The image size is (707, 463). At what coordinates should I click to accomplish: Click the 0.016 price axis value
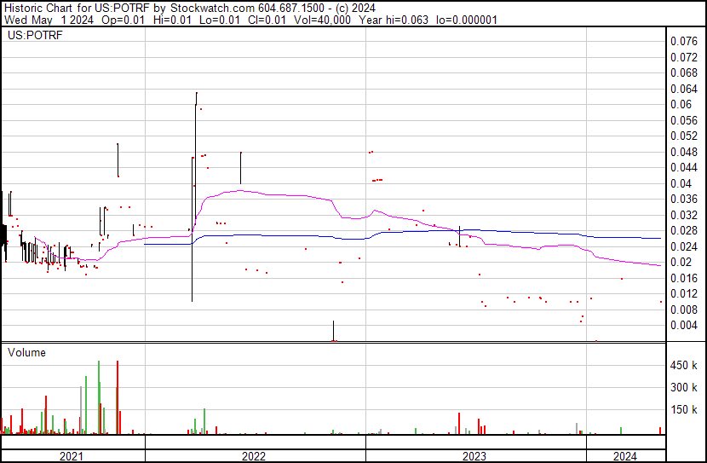[684, 278]
